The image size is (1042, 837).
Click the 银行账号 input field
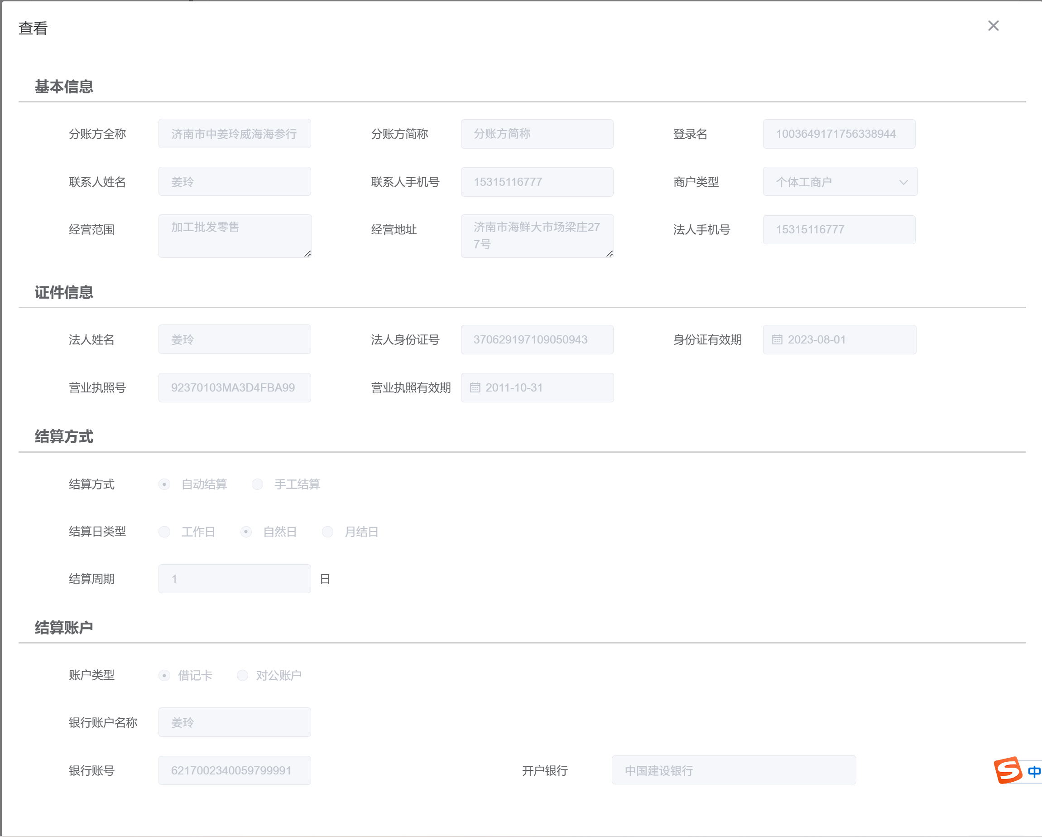pos(235,770)
